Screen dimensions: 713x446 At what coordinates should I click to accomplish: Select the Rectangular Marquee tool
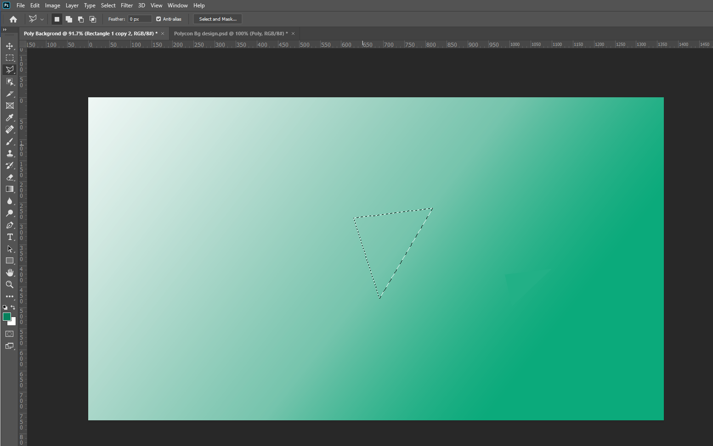click(10, 58)
